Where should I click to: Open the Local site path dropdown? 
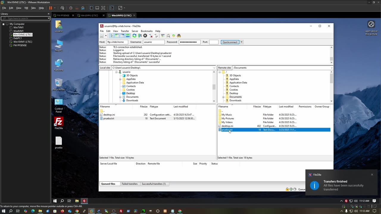pos(214,68)
